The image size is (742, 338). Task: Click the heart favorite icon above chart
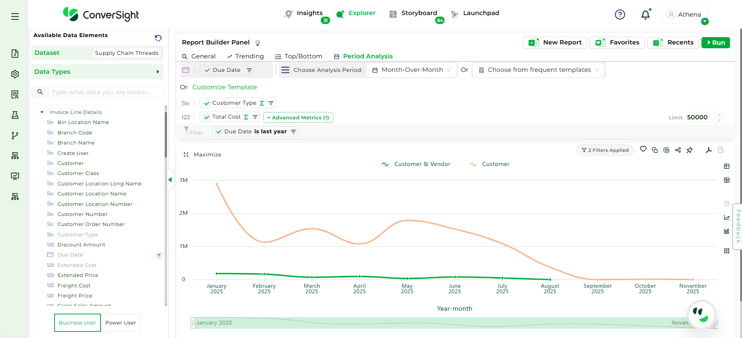643,149
